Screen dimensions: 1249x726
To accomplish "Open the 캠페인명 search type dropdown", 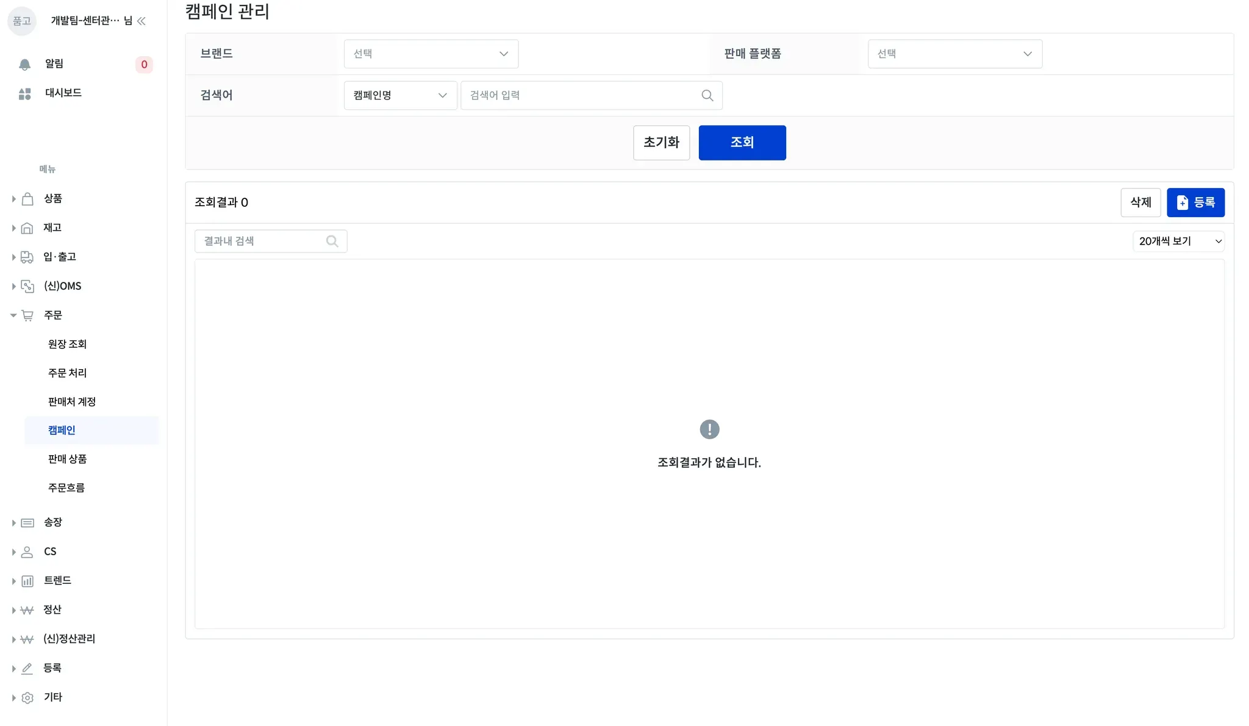I will pos(400,95).
